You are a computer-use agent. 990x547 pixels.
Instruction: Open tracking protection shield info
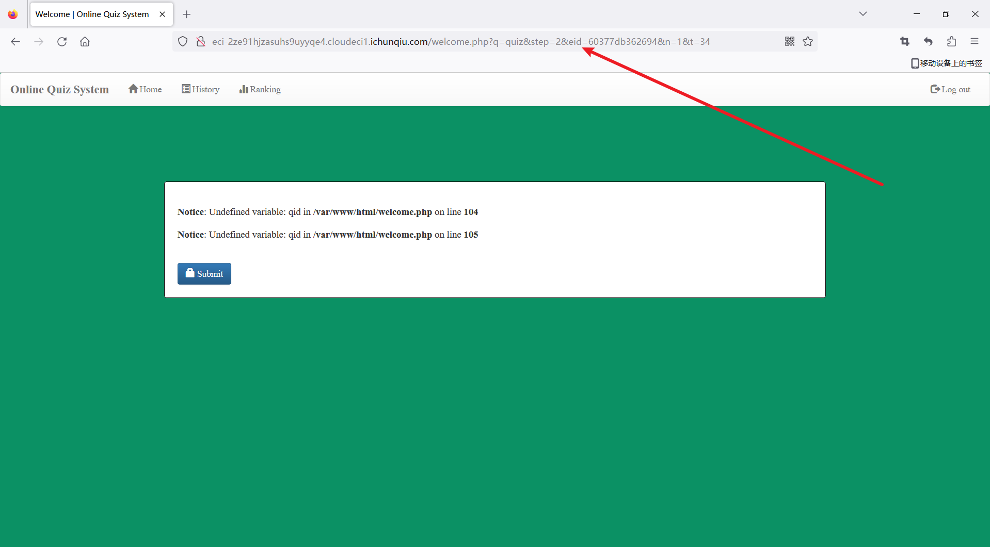click(183, 42)
